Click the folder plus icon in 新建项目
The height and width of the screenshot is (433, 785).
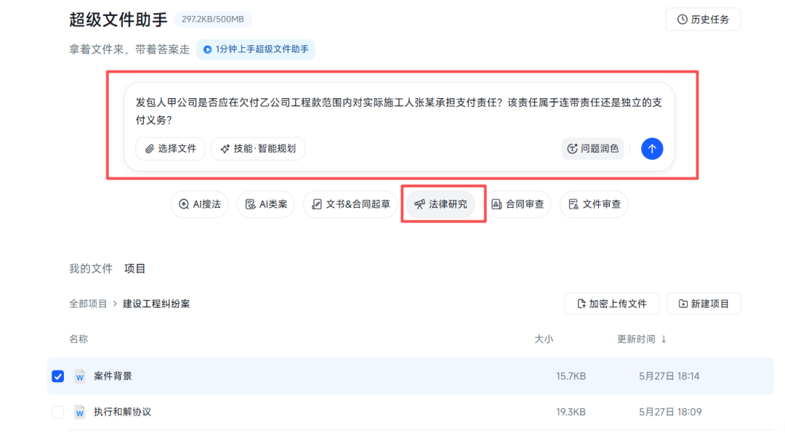tap(683, 304)
